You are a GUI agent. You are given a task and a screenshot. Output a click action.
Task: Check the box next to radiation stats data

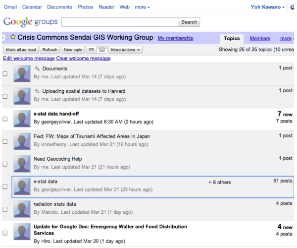click(x=5, y=209)
